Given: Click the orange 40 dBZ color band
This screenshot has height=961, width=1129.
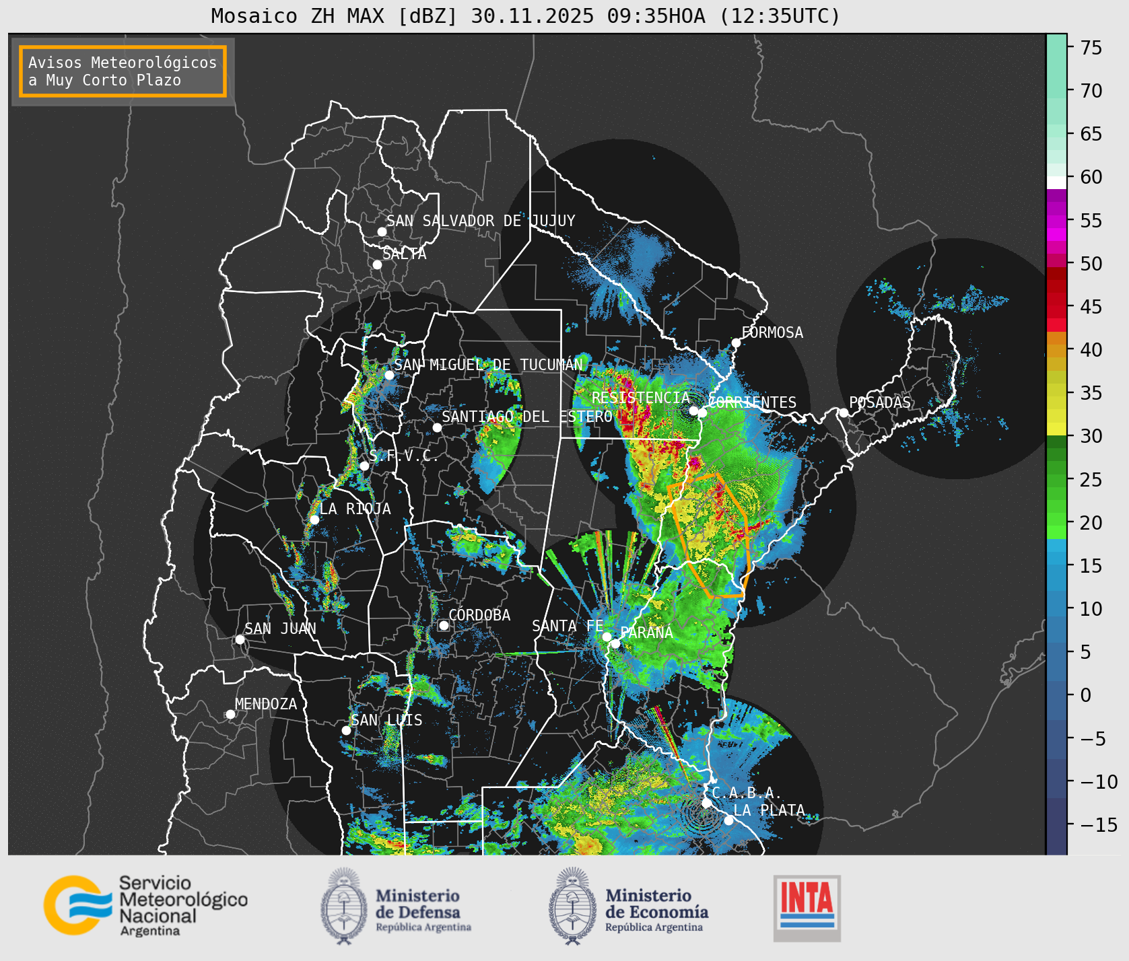Looking at the screenshot, I should point(1057,351).
